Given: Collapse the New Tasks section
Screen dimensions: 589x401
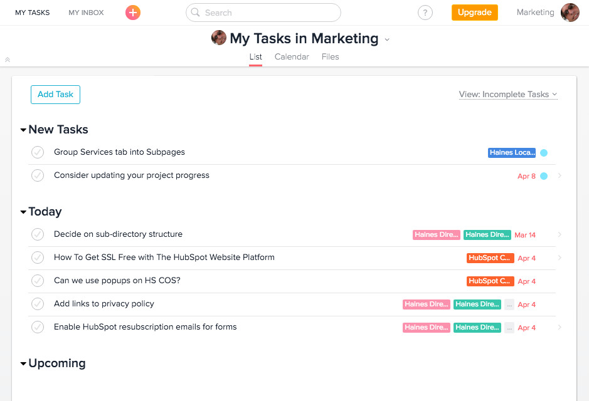Looking at the screenshot, I should pyautogui.click(x=23, y=130).
